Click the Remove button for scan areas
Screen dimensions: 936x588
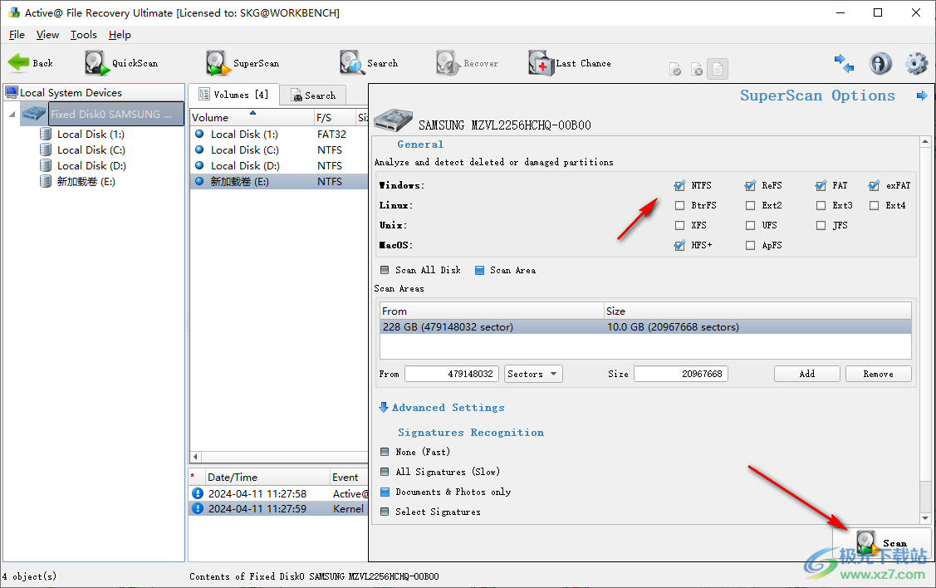click(x=878, y=374)
